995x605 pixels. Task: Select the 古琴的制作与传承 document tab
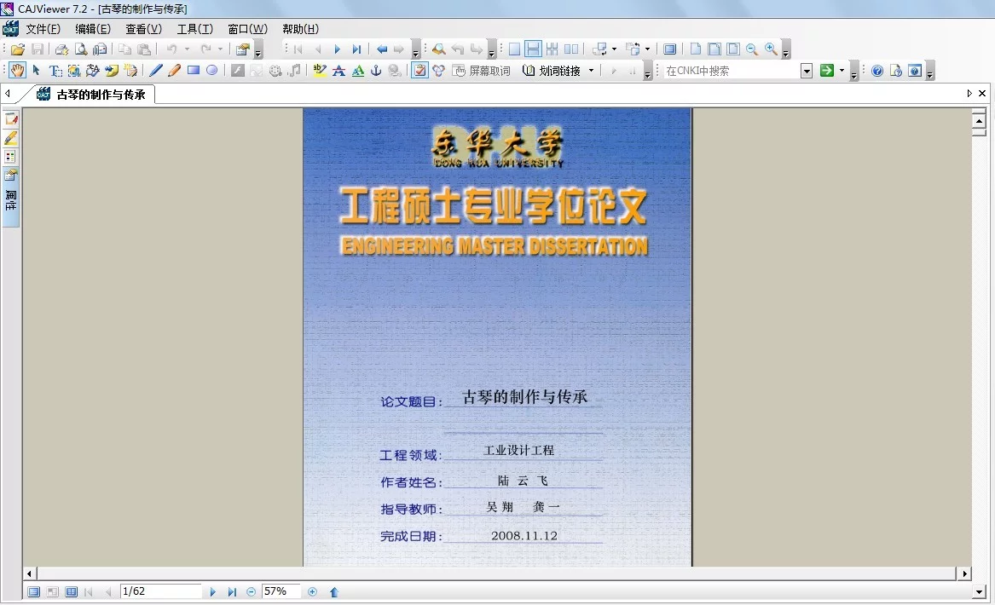pyautogui.click(x=91, y=95)
